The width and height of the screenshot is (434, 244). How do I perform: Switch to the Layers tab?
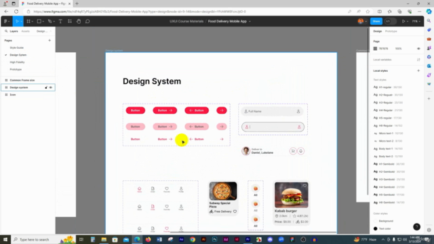coord(14,31)
